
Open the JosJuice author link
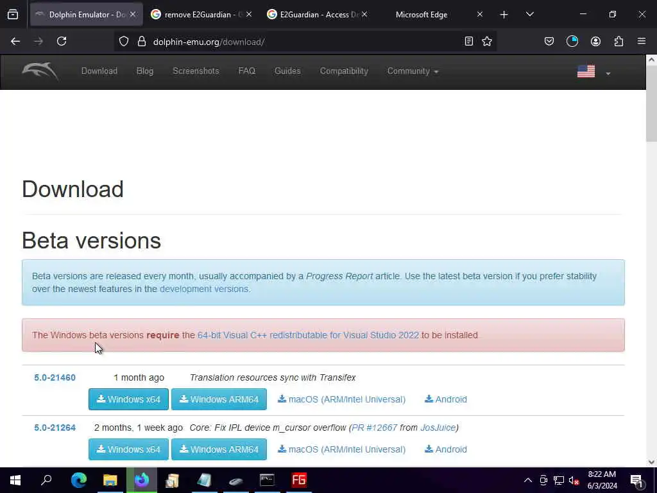438,428
